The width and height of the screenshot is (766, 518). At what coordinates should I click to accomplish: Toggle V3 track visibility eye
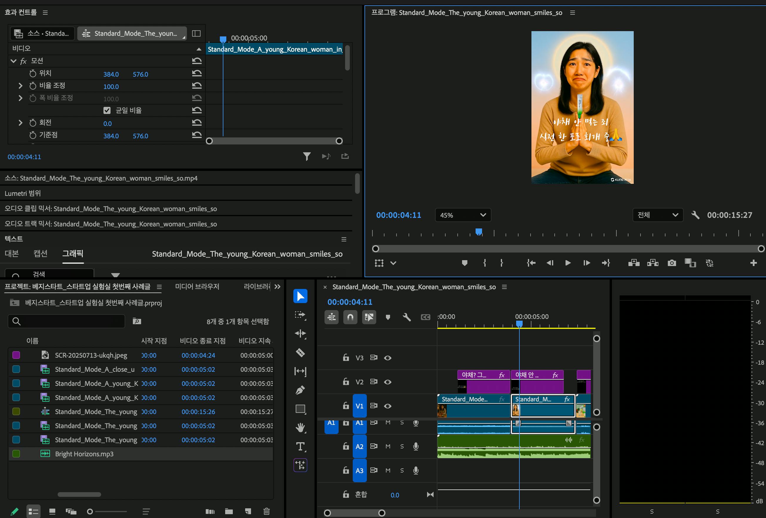pyautogui.click(x=388, y=358)
